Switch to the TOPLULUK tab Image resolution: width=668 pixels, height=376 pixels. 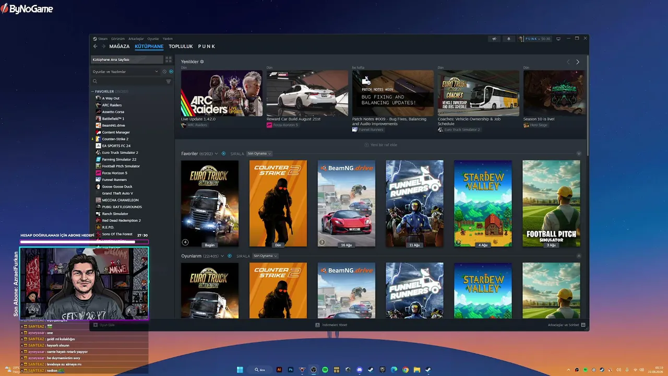coord(181,46)
